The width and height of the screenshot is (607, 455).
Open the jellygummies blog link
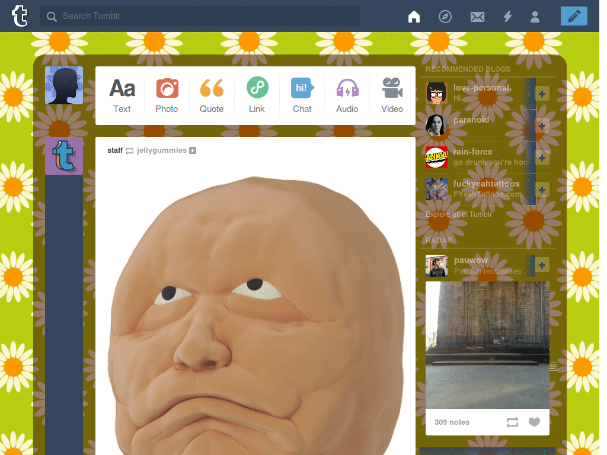pyautogui.click(x=162, y=150)
